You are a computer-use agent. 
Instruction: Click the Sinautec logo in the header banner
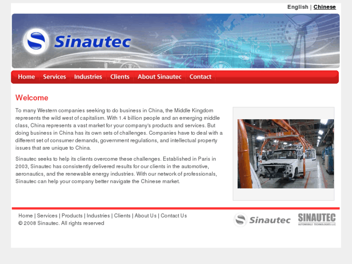77,41
